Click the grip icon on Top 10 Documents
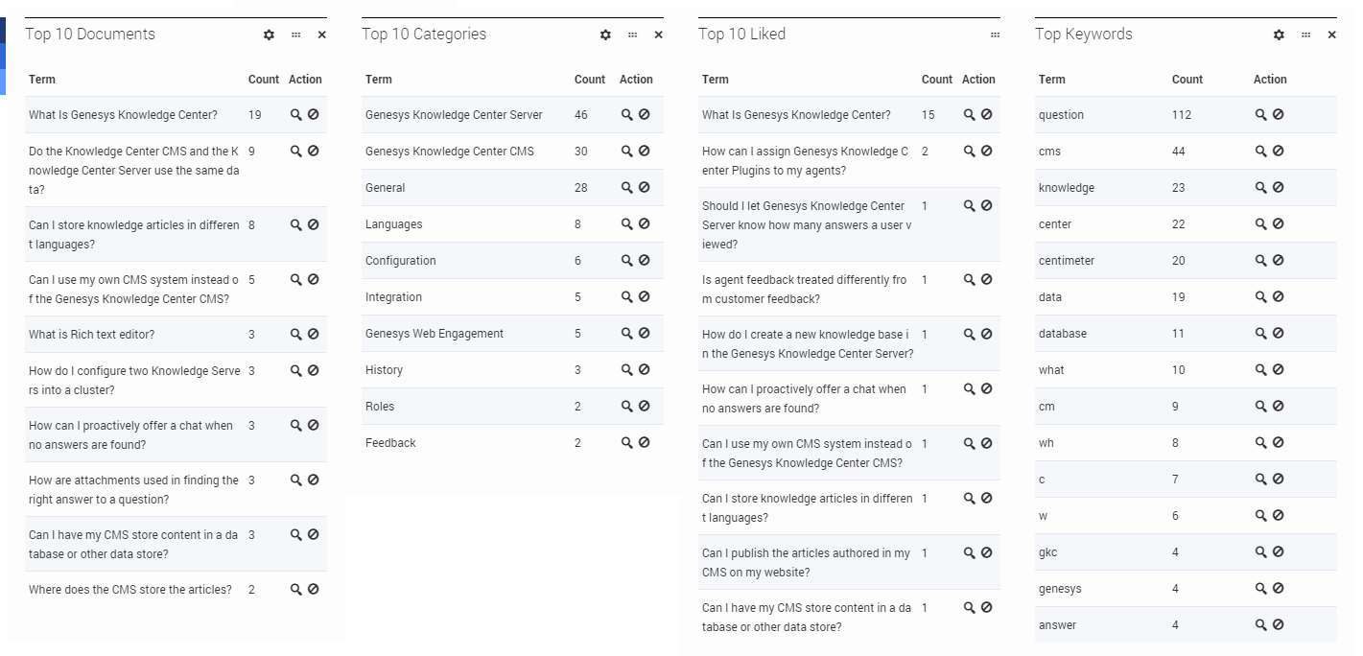The height and width of the screenshot is (656, 1363). point(295,35)
